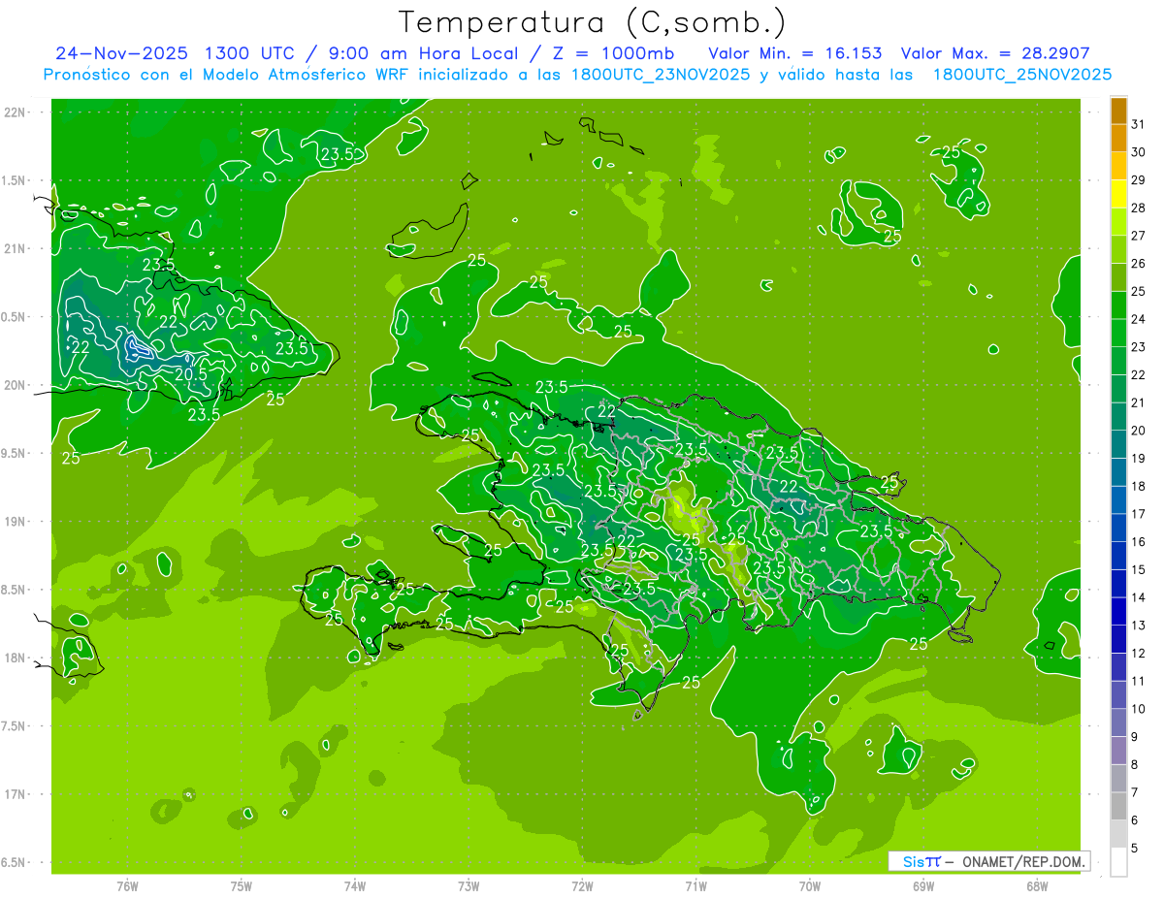Screen dimensions: 1164x899
Task: Click the legend value 31
Action: (1139, 124)
